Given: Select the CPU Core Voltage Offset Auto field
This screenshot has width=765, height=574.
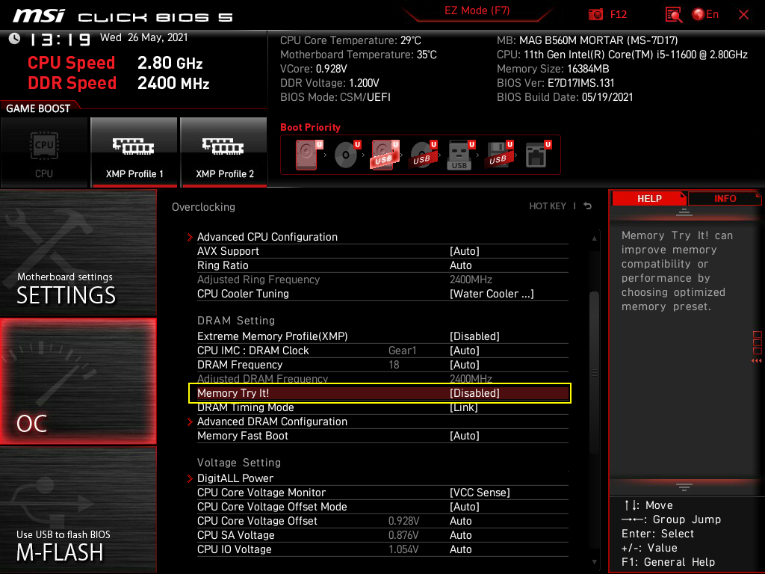Looking at the screenshot, I should (460, 521).
